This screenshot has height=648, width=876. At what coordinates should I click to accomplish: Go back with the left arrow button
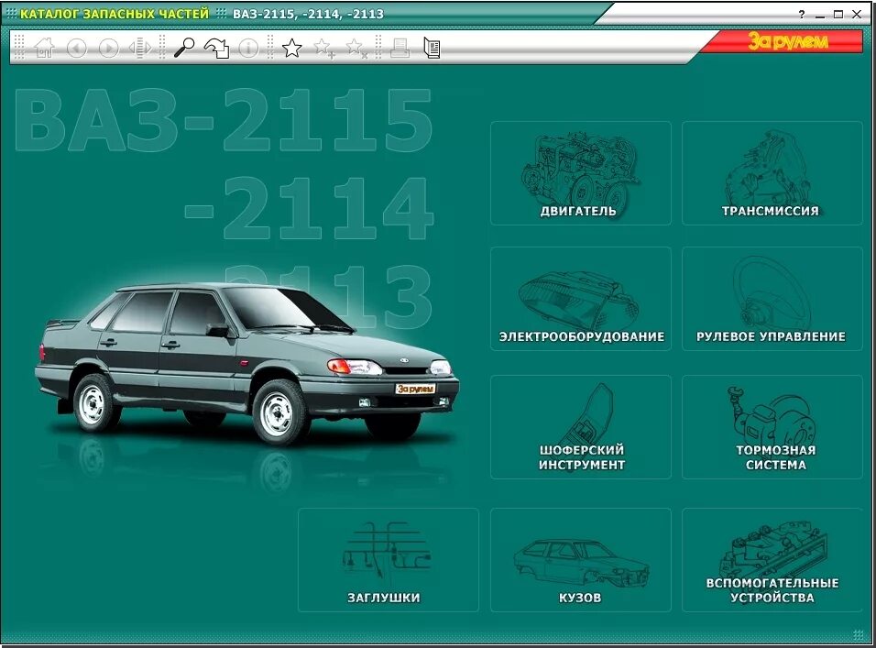[77, 48]
